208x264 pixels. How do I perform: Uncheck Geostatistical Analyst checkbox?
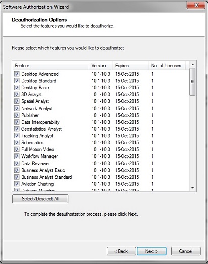click(17, 129)
